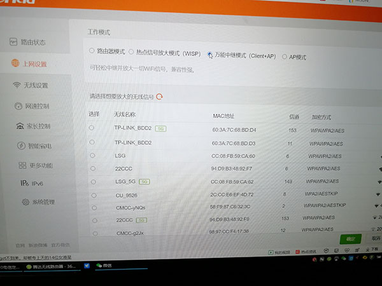Click the 家长控制 parental control icon
The height and width of the screenshot is (286, 382).
[x=20, y=126]
